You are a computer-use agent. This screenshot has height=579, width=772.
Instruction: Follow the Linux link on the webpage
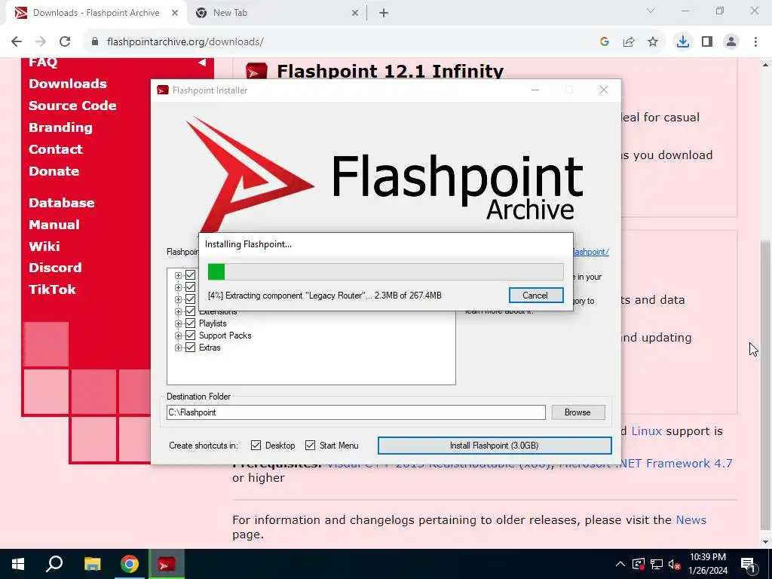[646, 431]
